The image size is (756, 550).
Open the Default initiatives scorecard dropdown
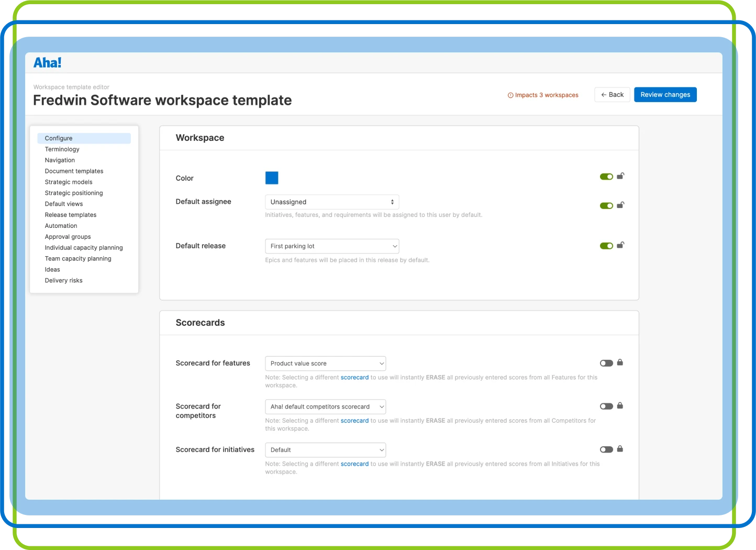pyautogui.click(x=326, y=450)
